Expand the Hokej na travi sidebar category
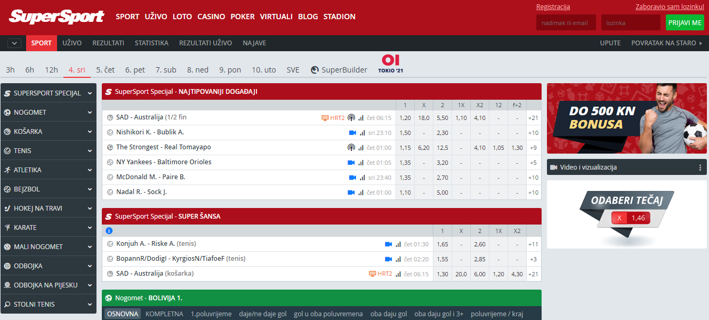This screenshot has width=709, height=320. 49,209
